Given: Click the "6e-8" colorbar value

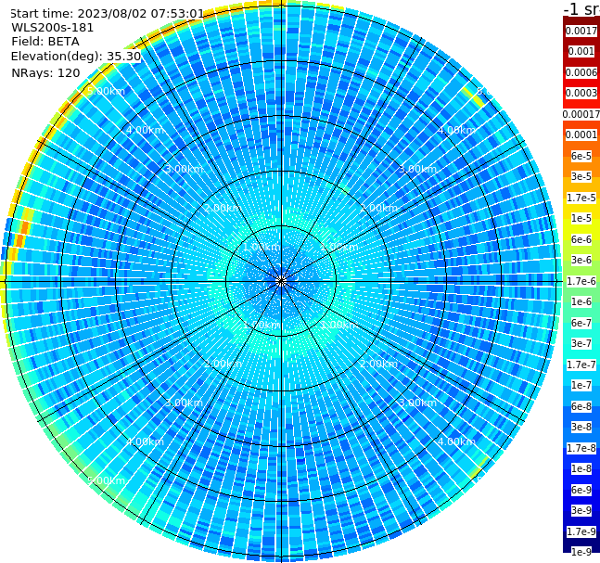Looking at the screenshot, I should point(581,406).
